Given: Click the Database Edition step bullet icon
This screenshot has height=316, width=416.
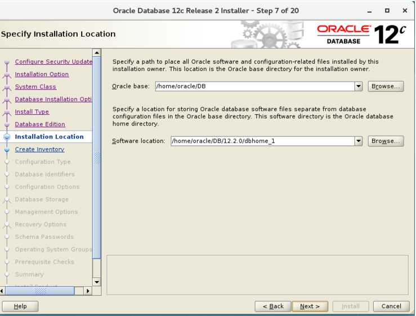Looking at the screenshot, I should [7, 124].
